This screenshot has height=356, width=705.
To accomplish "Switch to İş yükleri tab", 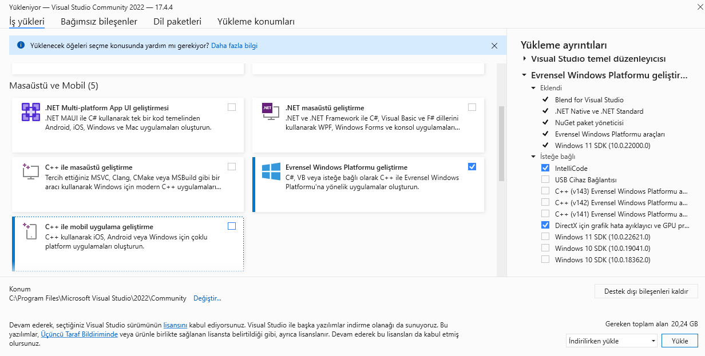I will (x=27, y=22).
